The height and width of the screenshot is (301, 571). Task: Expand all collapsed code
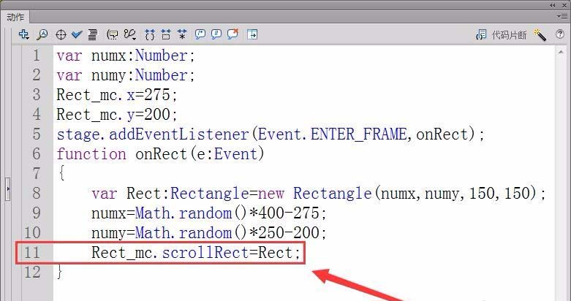182,34
